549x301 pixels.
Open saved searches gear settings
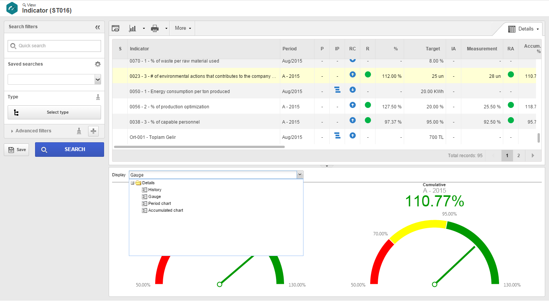[98, 64]
